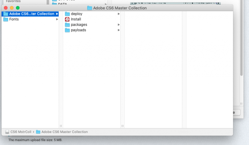The height and width of the screenshot is (145, 249).
Task: Select the Adobe CS6...ter Collection folder icon
Action: pos(6,14)
